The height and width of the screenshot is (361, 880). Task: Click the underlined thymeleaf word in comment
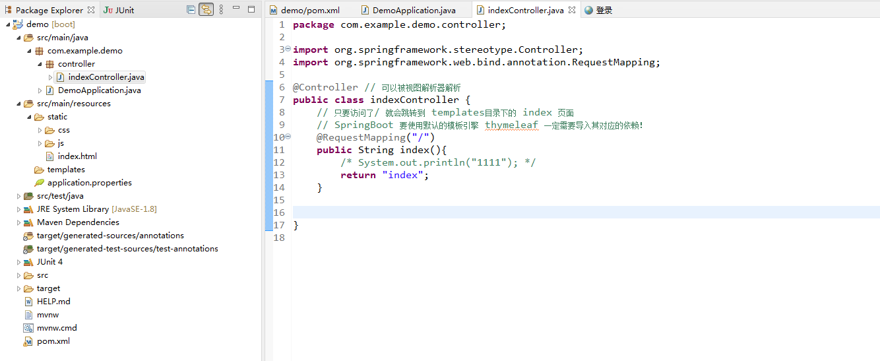pos(511,125)
